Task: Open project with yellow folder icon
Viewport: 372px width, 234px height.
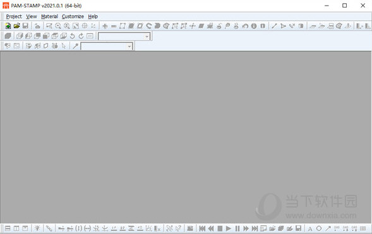Action: click(x=16, y=26)
